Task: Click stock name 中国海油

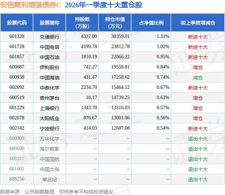Action: pyautogui.click(x=50, y=78)
